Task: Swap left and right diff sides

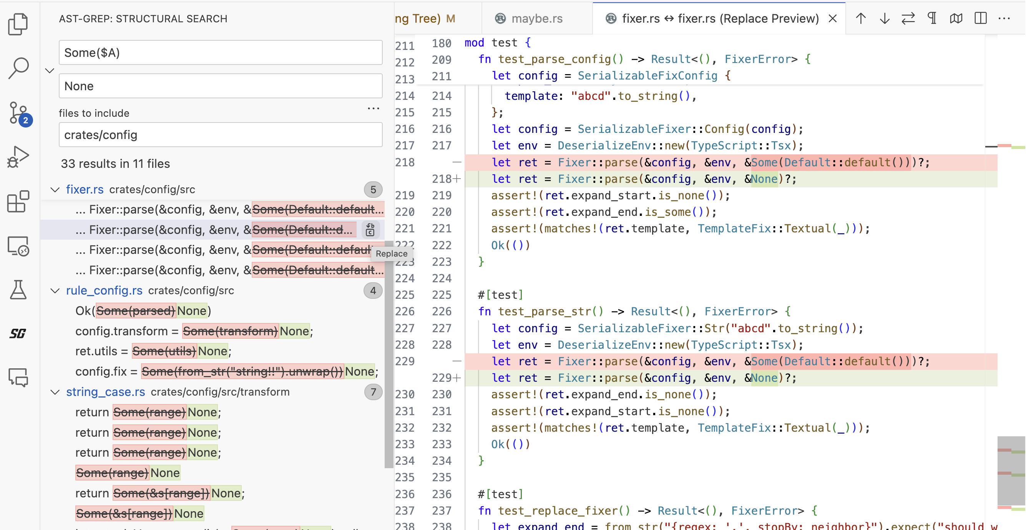Action: 908,19
